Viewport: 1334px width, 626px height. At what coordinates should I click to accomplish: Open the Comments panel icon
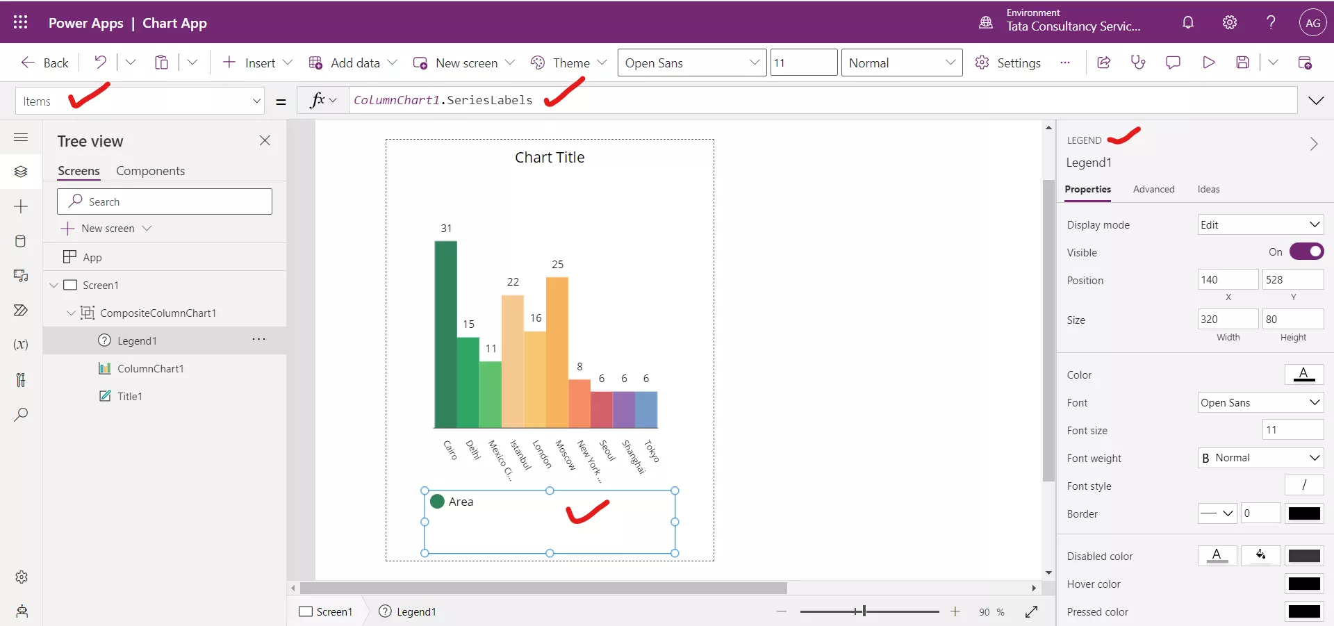coord(1173,63)
